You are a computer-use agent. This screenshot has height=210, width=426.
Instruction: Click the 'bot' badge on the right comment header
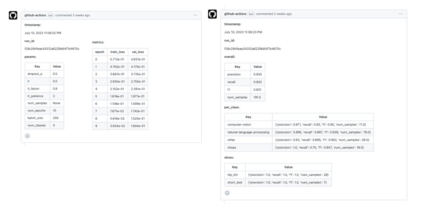[x=251, y=14]
